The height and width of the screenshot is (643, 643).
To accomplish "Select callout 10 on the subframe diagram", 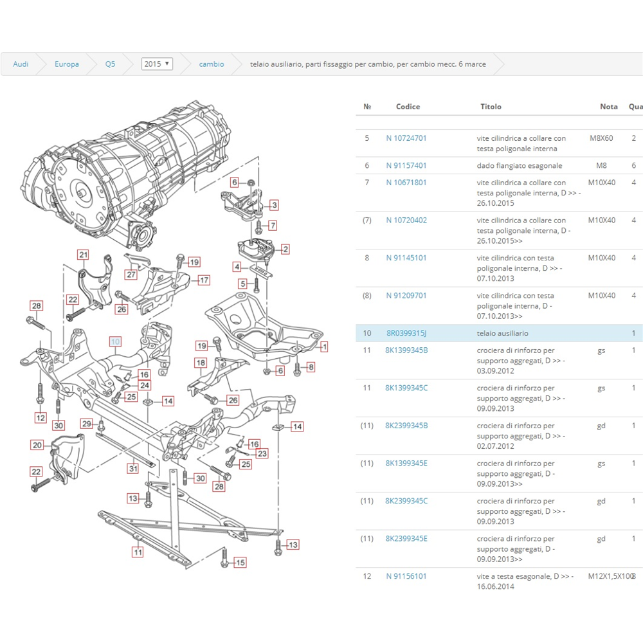I will coord(115,341).
